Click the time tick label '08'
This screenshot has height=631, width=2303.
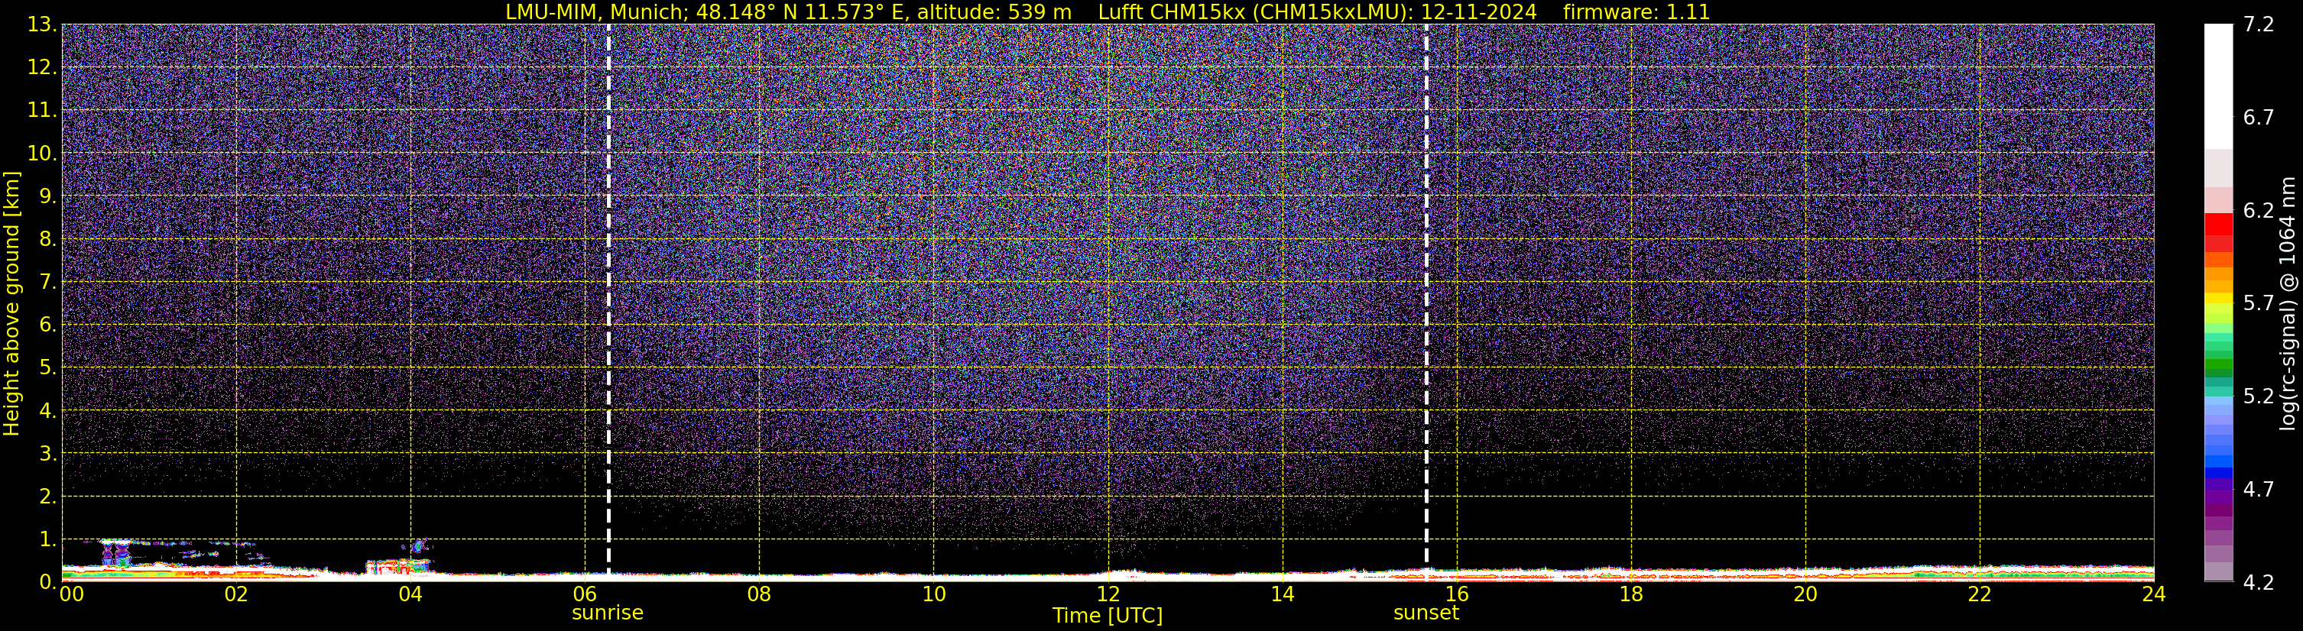coord(759,594)
